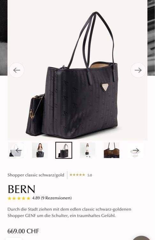Move the thumbnail strip backward with the left arrow
155x240 pixels.
18,150
